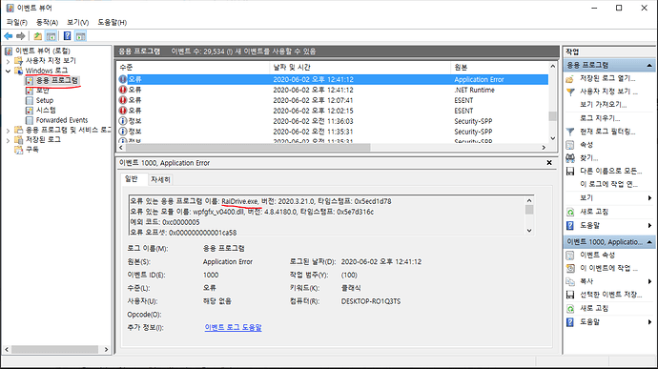Click the 보안 log icon in the tree
This screenshot has width=658, height=369.
(x=29, y=91)
